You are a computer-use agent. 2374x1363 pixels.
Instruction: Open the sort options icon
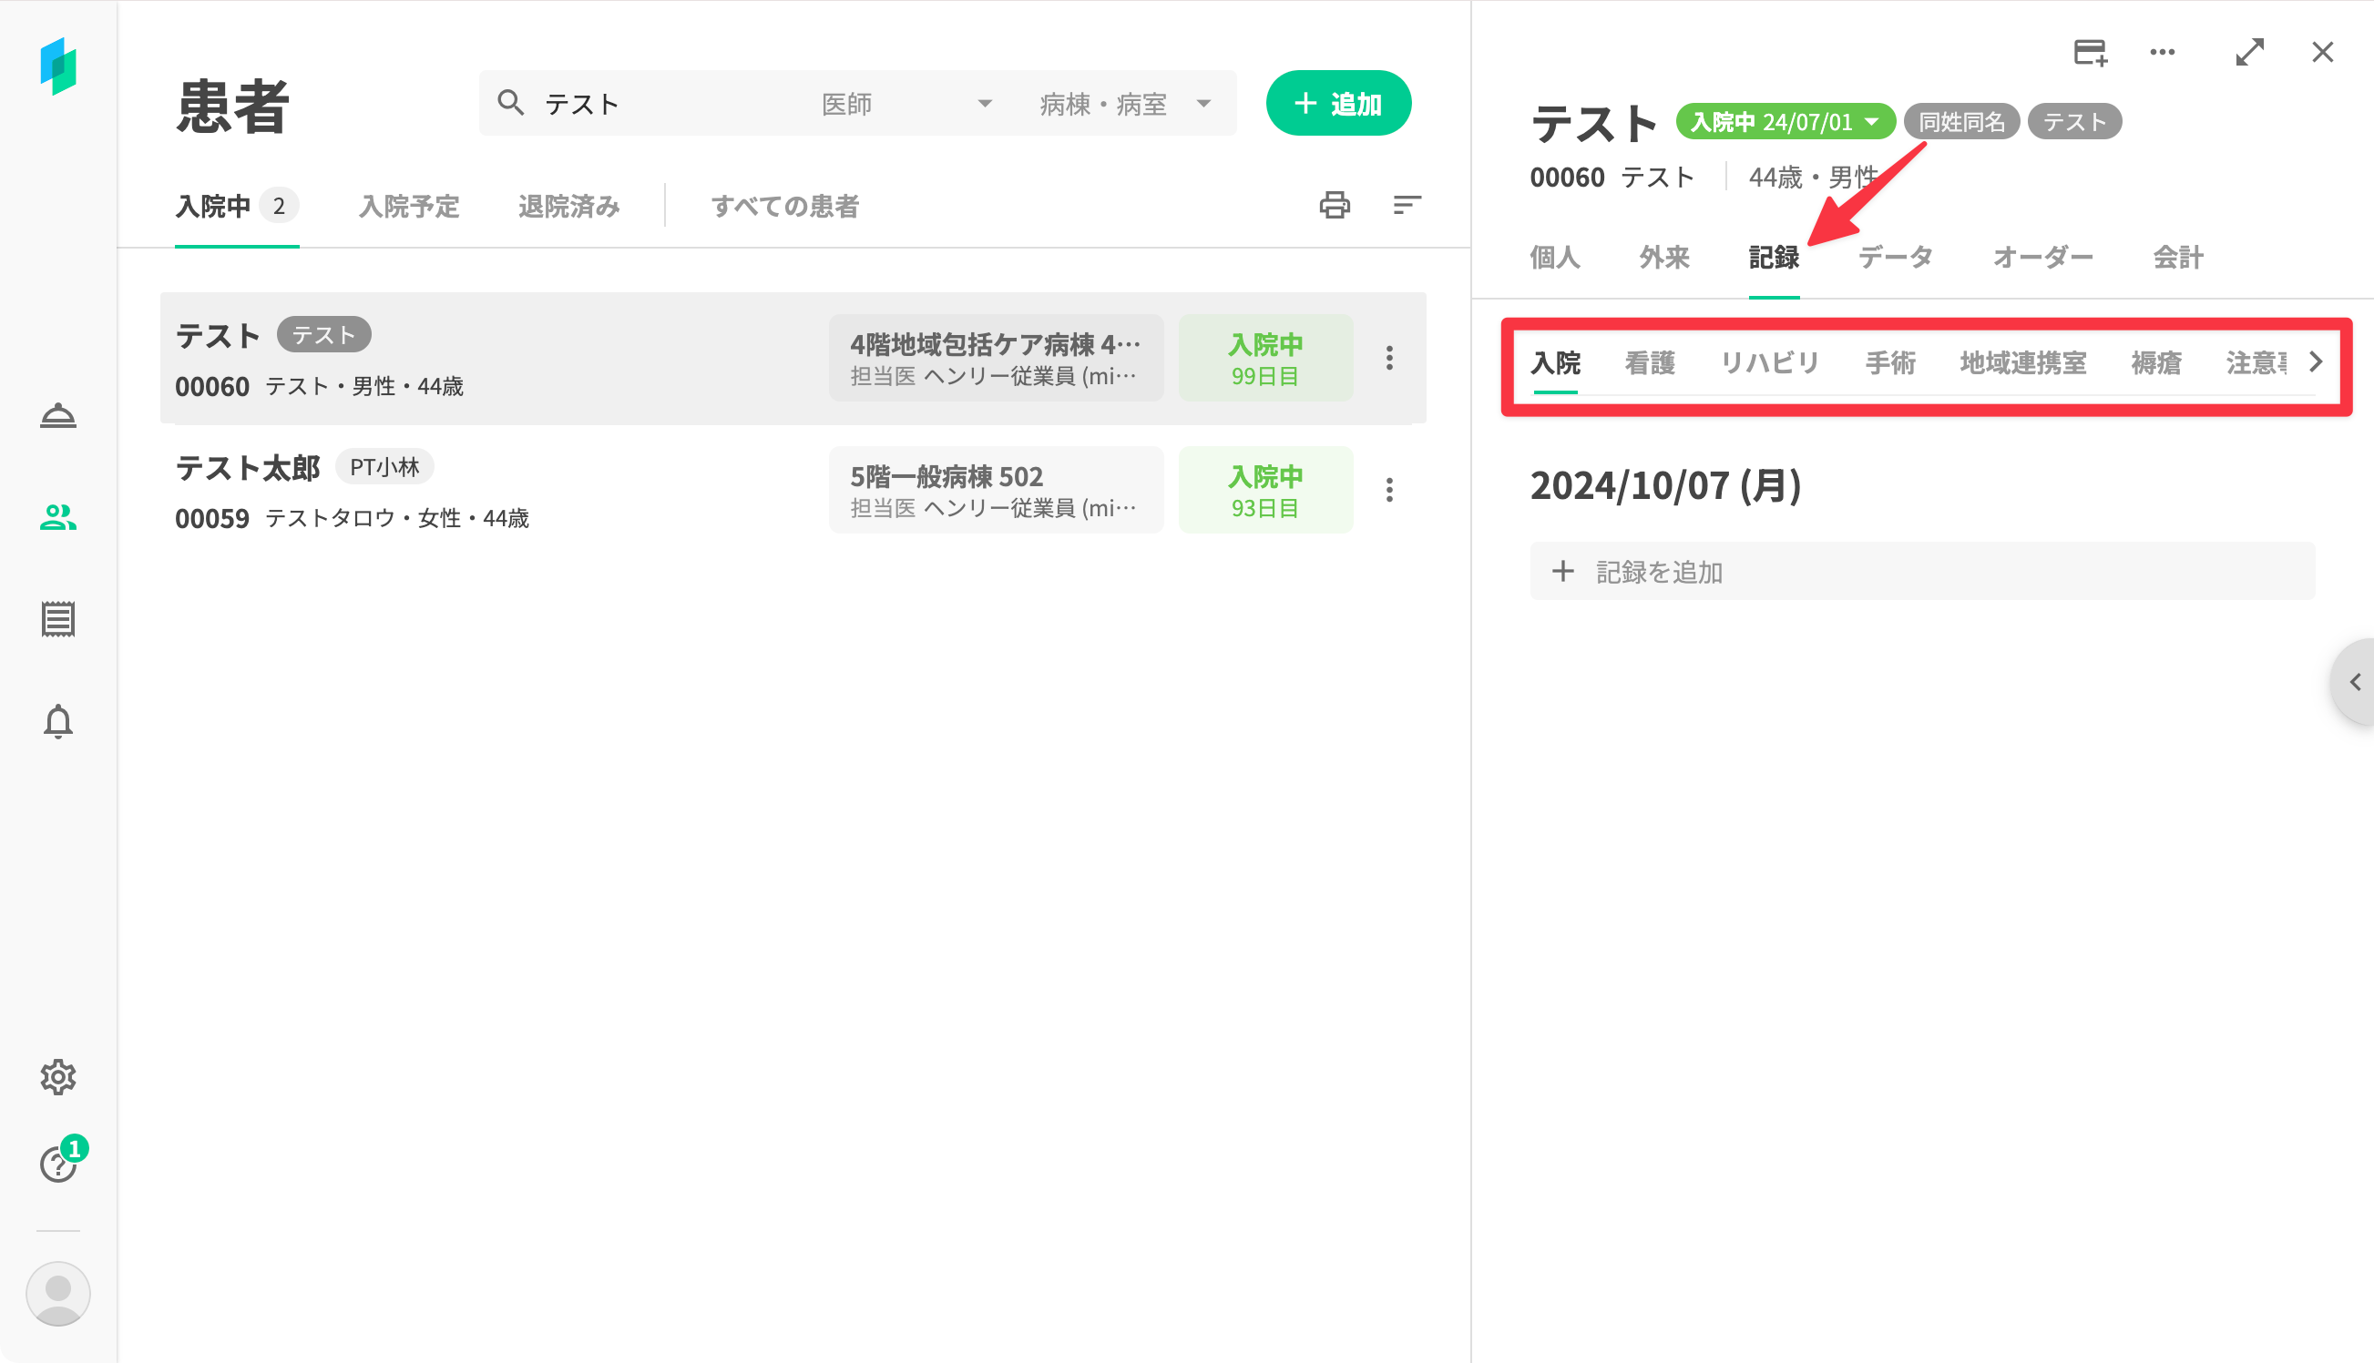pos(1407,205)
